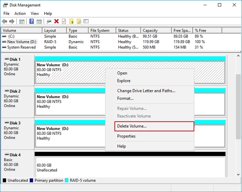Select Change Drive Letter and Paths...
This screenshot has width=242, height=192.
tap(146, 91)
